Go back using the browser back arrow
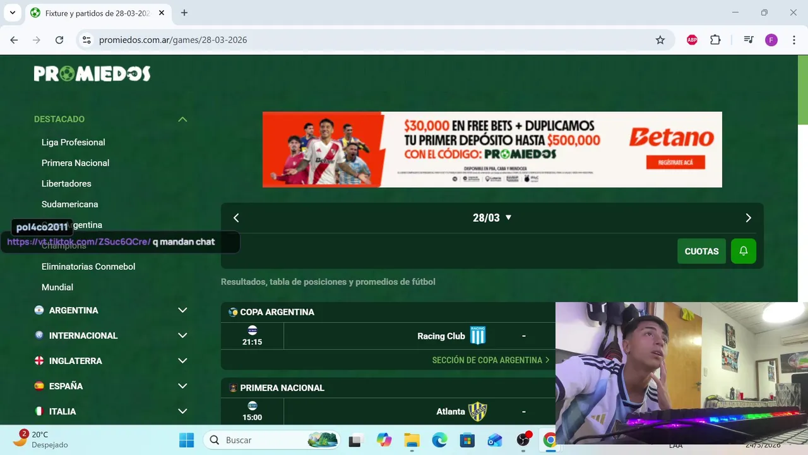 click(14, 40)
